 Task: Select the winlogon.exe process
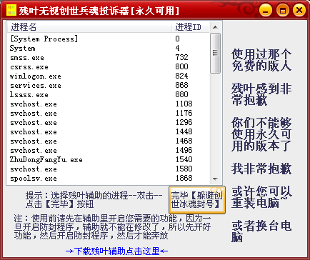[x=109, y=76]
